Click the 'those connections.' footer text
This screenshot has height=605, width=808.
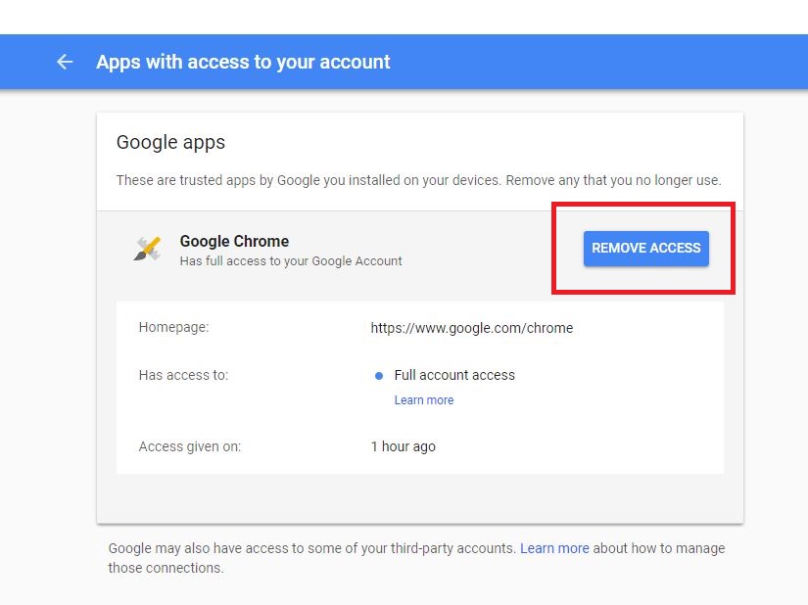pos(166,568)
